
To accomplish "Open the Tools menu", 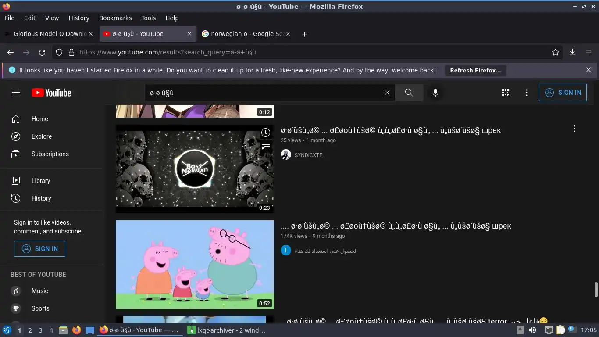I will (148, 18).
